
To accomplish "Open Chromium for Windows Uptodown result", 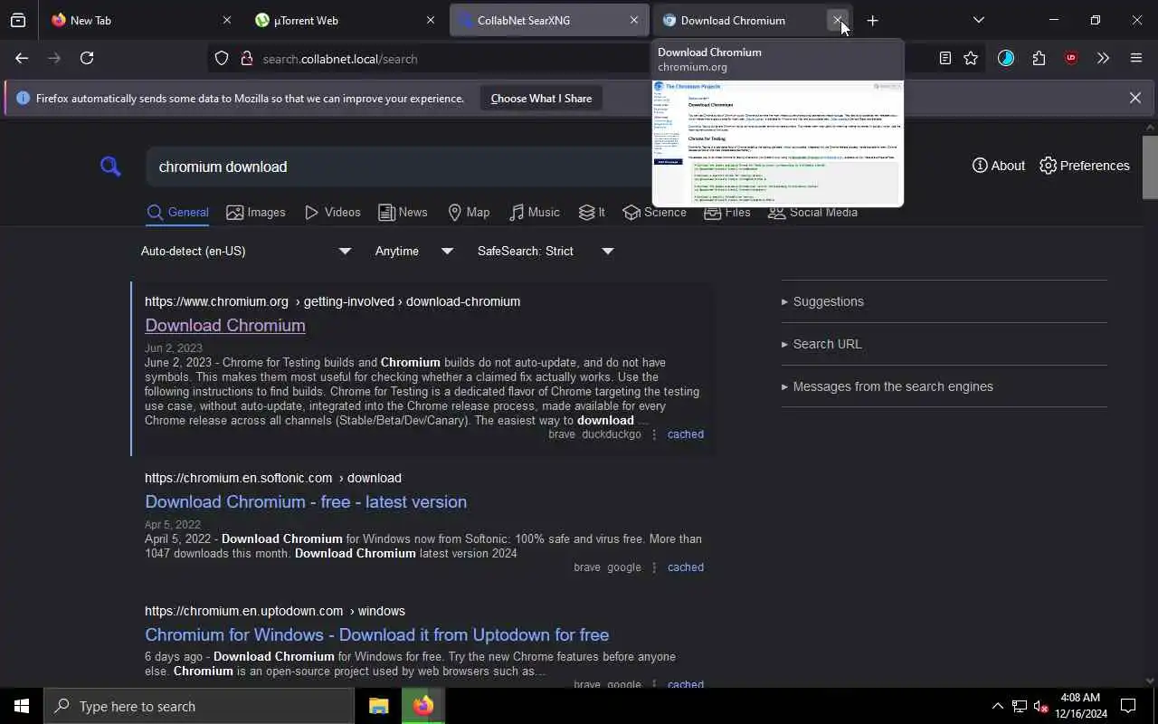I will (x=376, y=634).
